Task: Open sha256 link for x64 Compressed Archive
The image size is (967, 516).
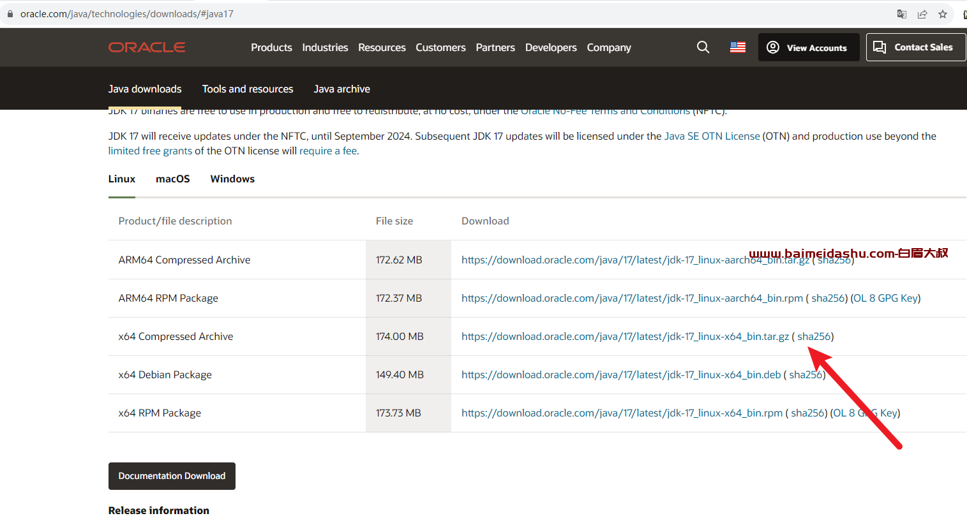Action: tap(814, 336)
